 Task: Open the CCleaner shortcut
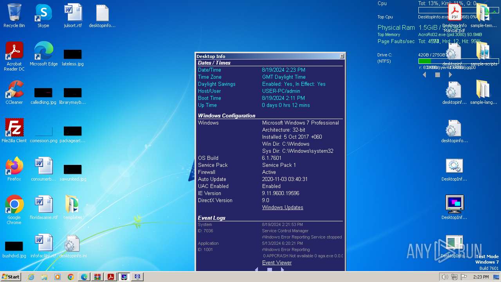pyautogui.click(x=14, y=92)
